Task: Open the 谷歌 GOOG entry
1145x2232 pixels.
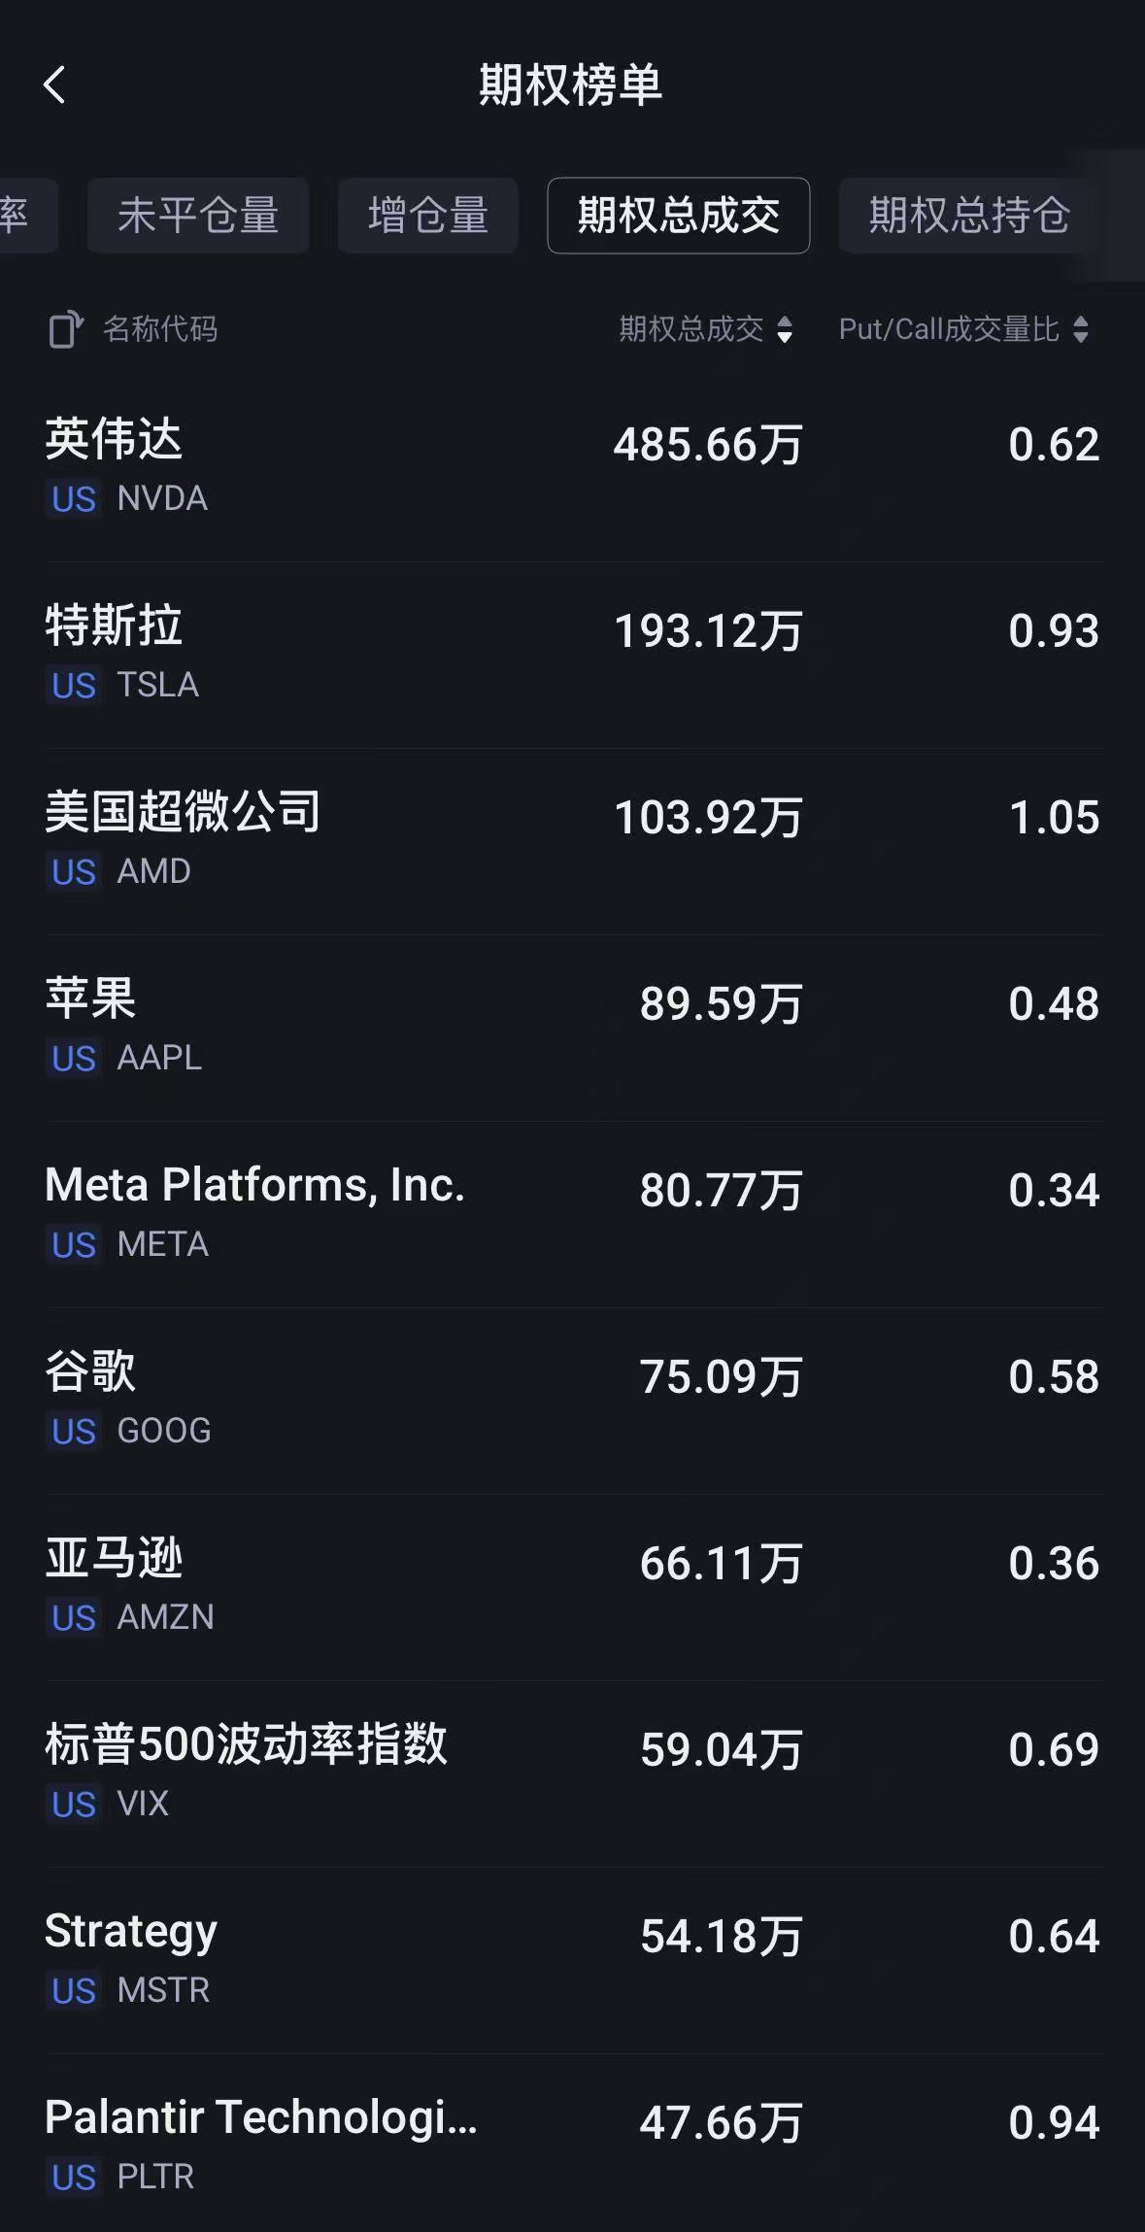Action: (572, 1401)
